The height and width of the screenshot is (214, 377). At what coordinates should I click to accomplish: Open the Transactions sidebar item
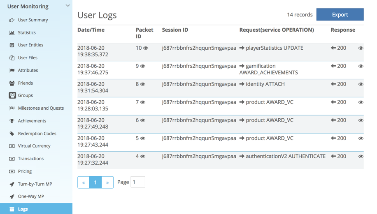[x=31, y=159]
